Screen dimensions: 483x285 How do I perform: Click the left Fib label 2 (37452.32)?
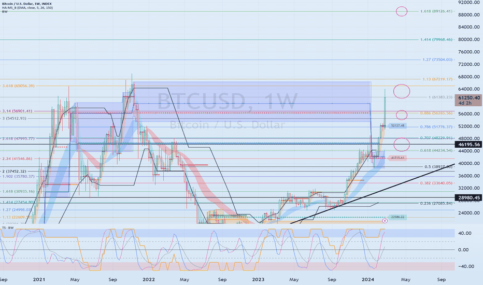click(14, 172)
